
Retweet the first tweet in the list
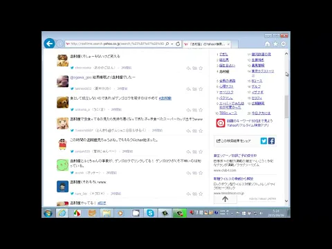tap(194, 68)
